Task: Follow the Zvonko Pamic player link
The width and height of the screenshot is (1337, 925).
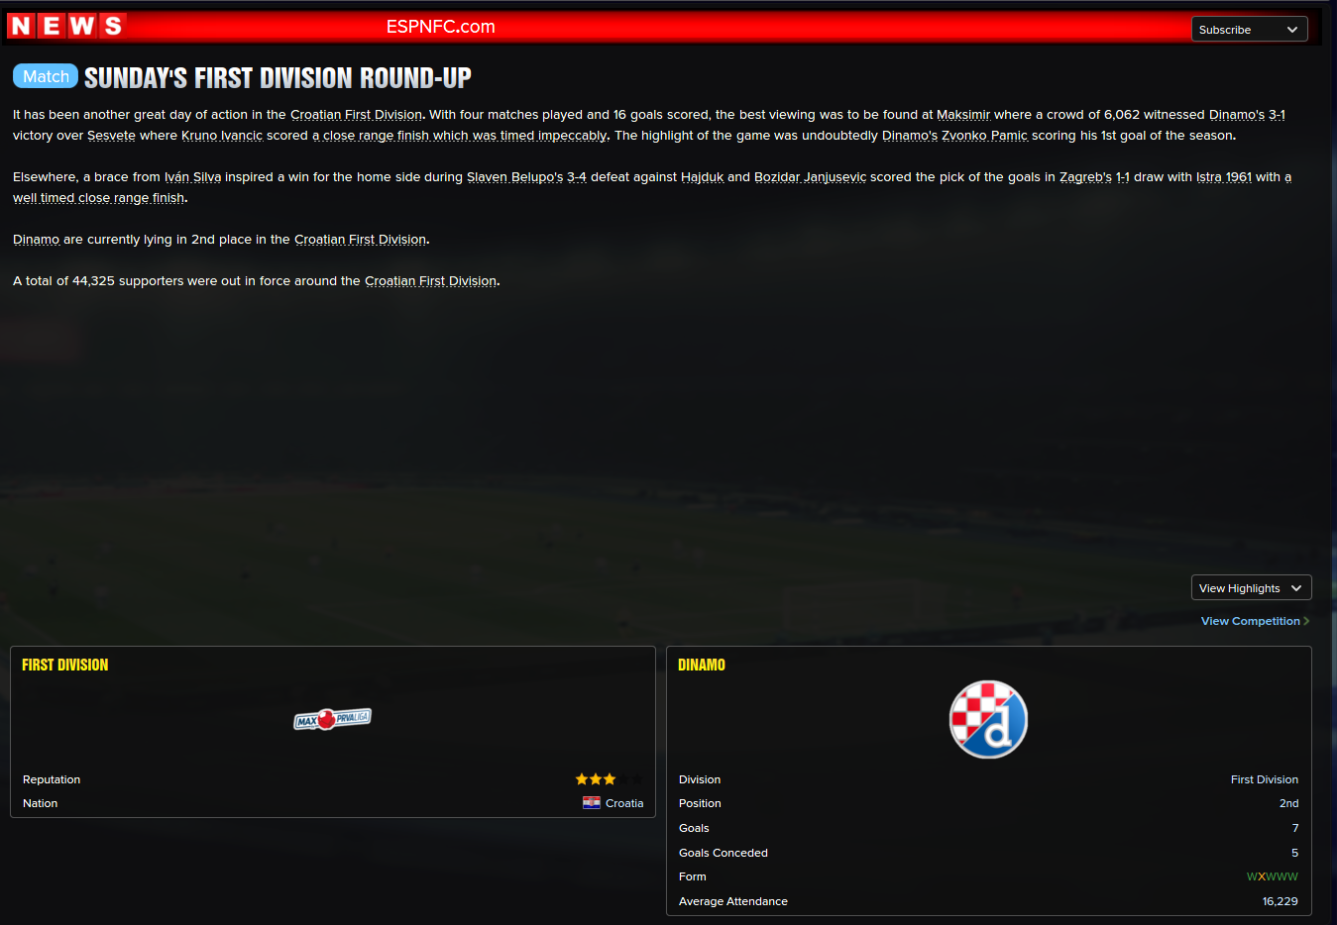Action: pos(984,136)
